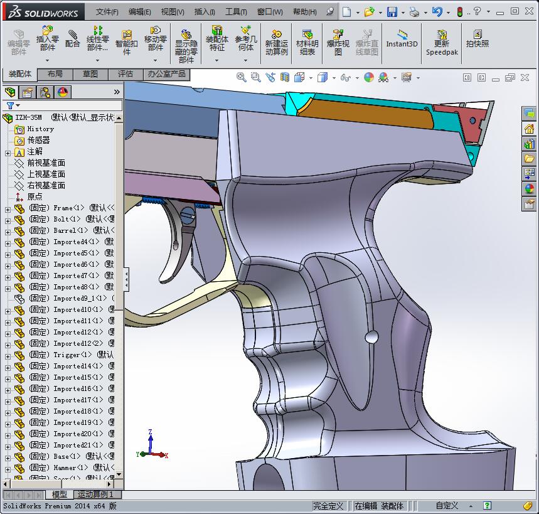Switch to the 运动算例1 bottom tab

click(97, 495)
